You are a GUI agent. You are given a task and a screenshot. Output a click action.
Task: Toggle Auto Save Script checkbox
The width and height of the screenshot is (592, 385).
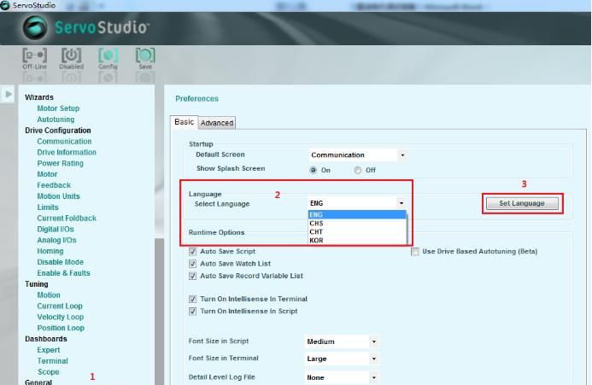point(192,251)
